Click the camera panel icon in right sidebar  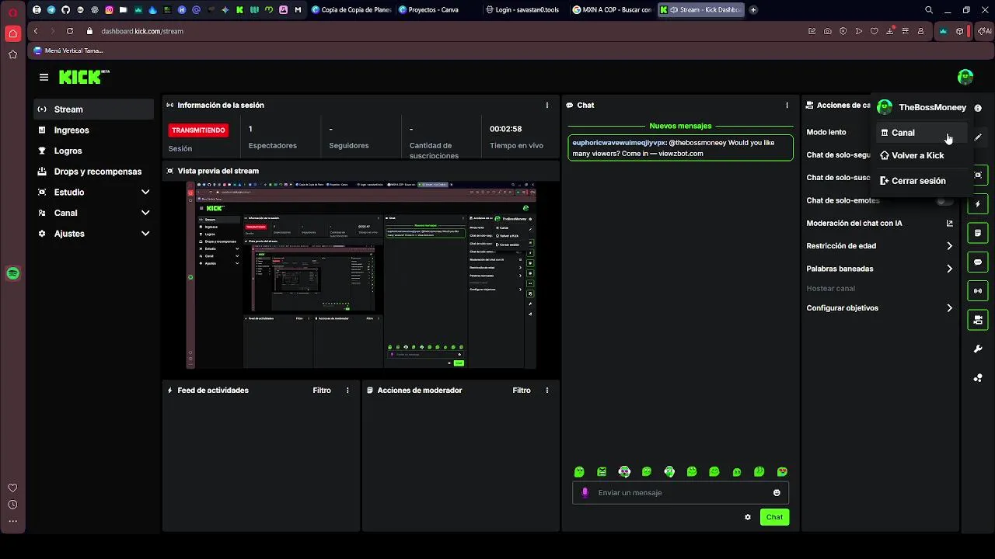point(978,320)
